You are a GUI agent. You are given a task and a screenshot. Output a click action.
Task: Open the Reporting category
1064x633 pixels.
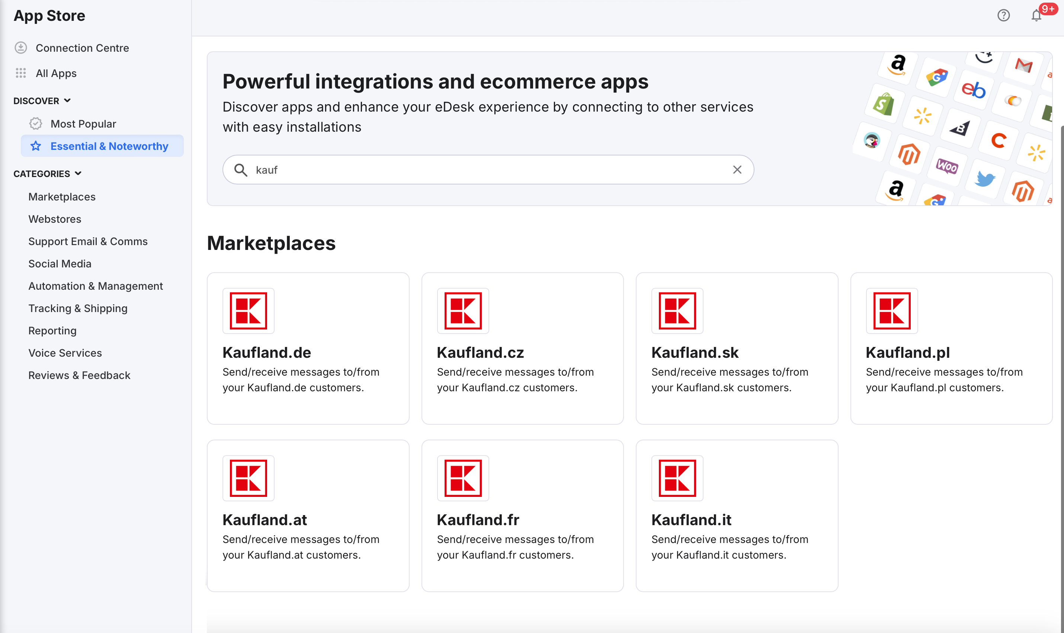coord(52,331)
